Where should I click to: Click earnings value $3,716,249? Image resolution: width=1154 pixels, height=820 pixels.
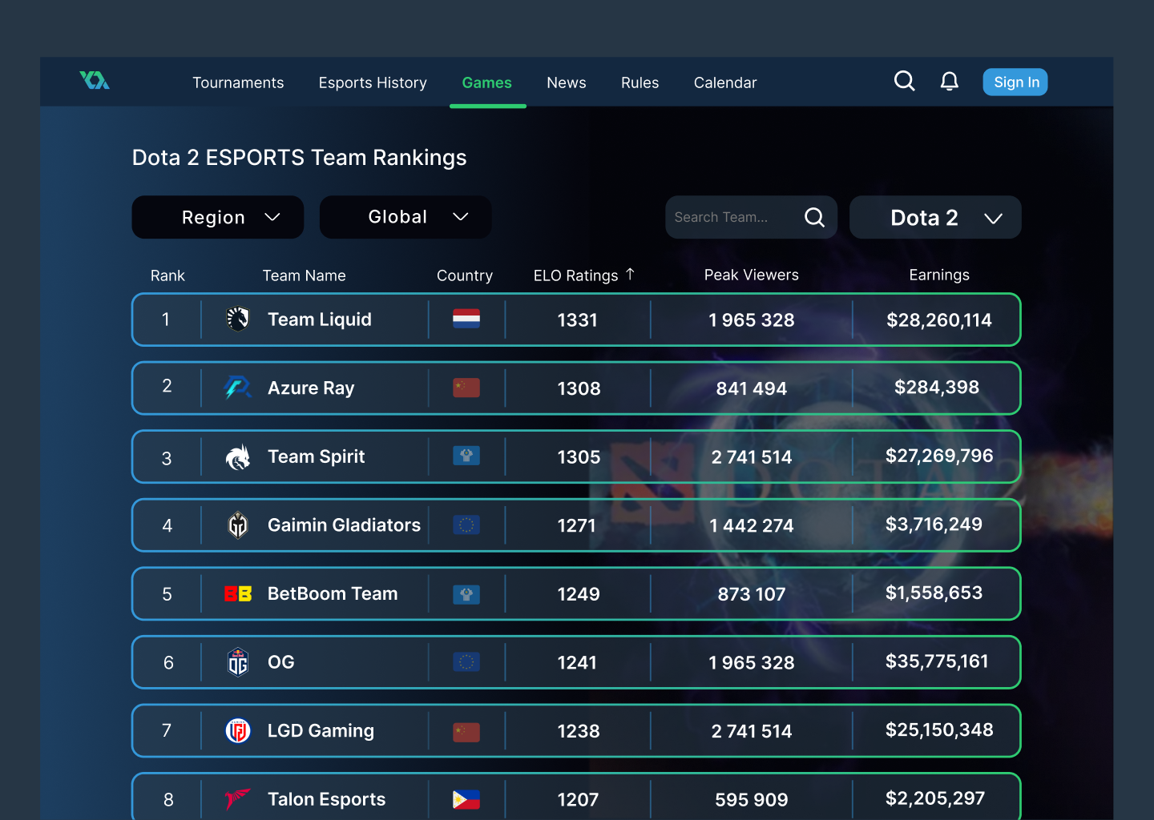pyautogui.click(x=934, y=524)
